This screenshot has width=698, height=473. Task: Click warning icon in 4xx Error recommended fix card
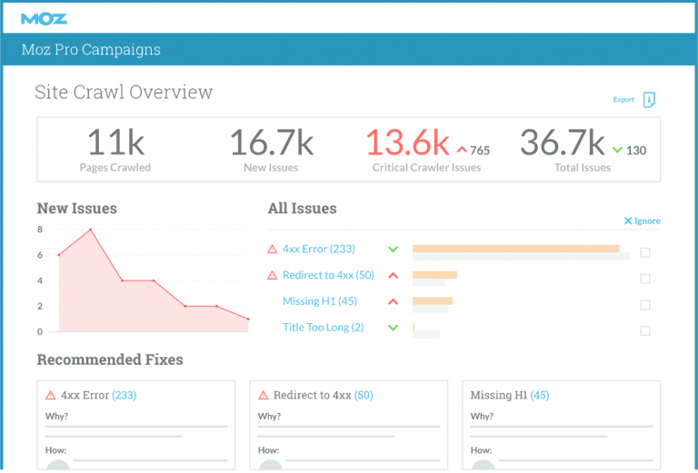tap(51, 395)
